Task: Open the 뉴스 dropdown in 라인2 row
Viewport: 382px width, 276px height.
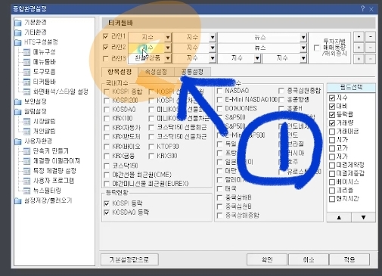Action: [x=303, y=48]
